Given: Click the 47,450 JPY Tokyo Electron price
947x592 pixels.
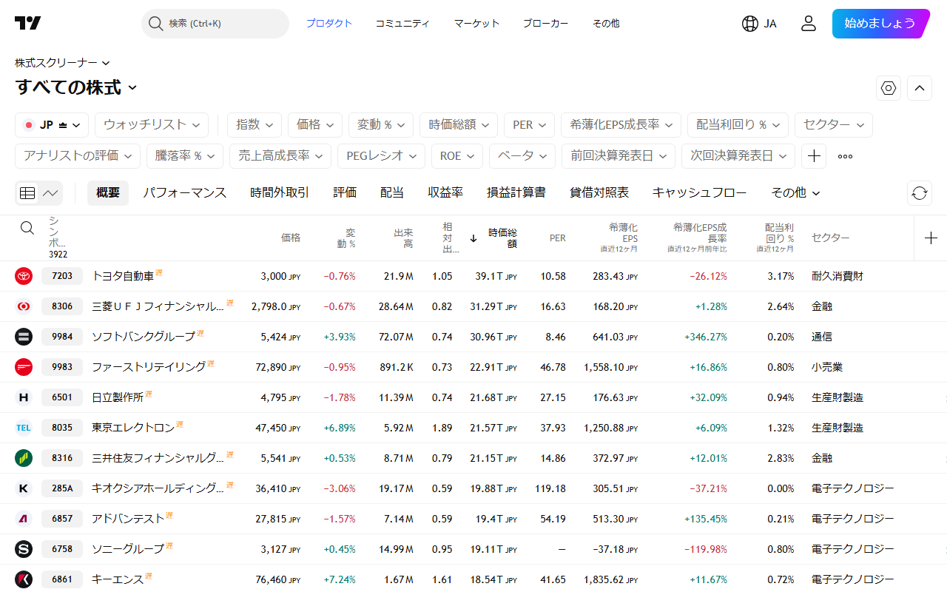Looking at the screenshot, I should [278, 428].
